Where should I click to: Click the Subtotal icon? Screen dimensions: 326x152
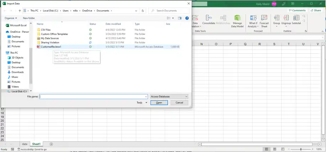point(296,20)
